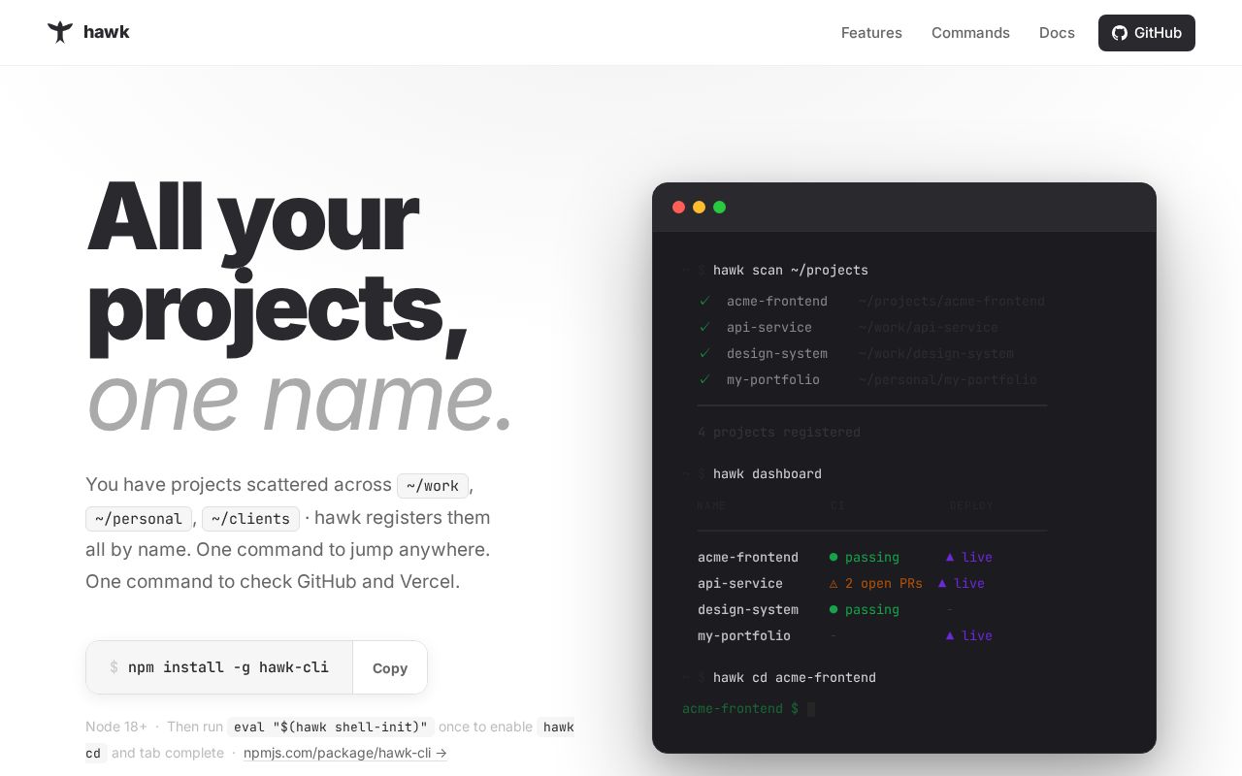Screen dimensions: 1242x776
Task: Click the 4 projects registered line
Action: coord(779,432)
